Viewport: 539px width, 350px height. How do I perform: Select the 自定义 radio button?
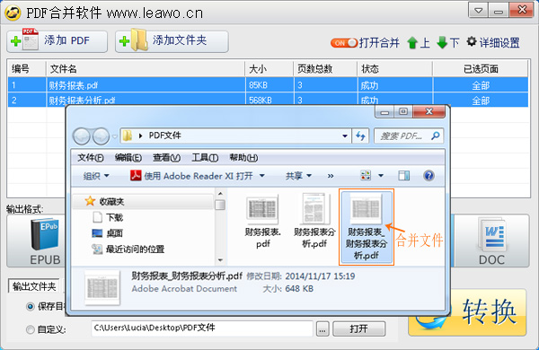pos(31,329)
